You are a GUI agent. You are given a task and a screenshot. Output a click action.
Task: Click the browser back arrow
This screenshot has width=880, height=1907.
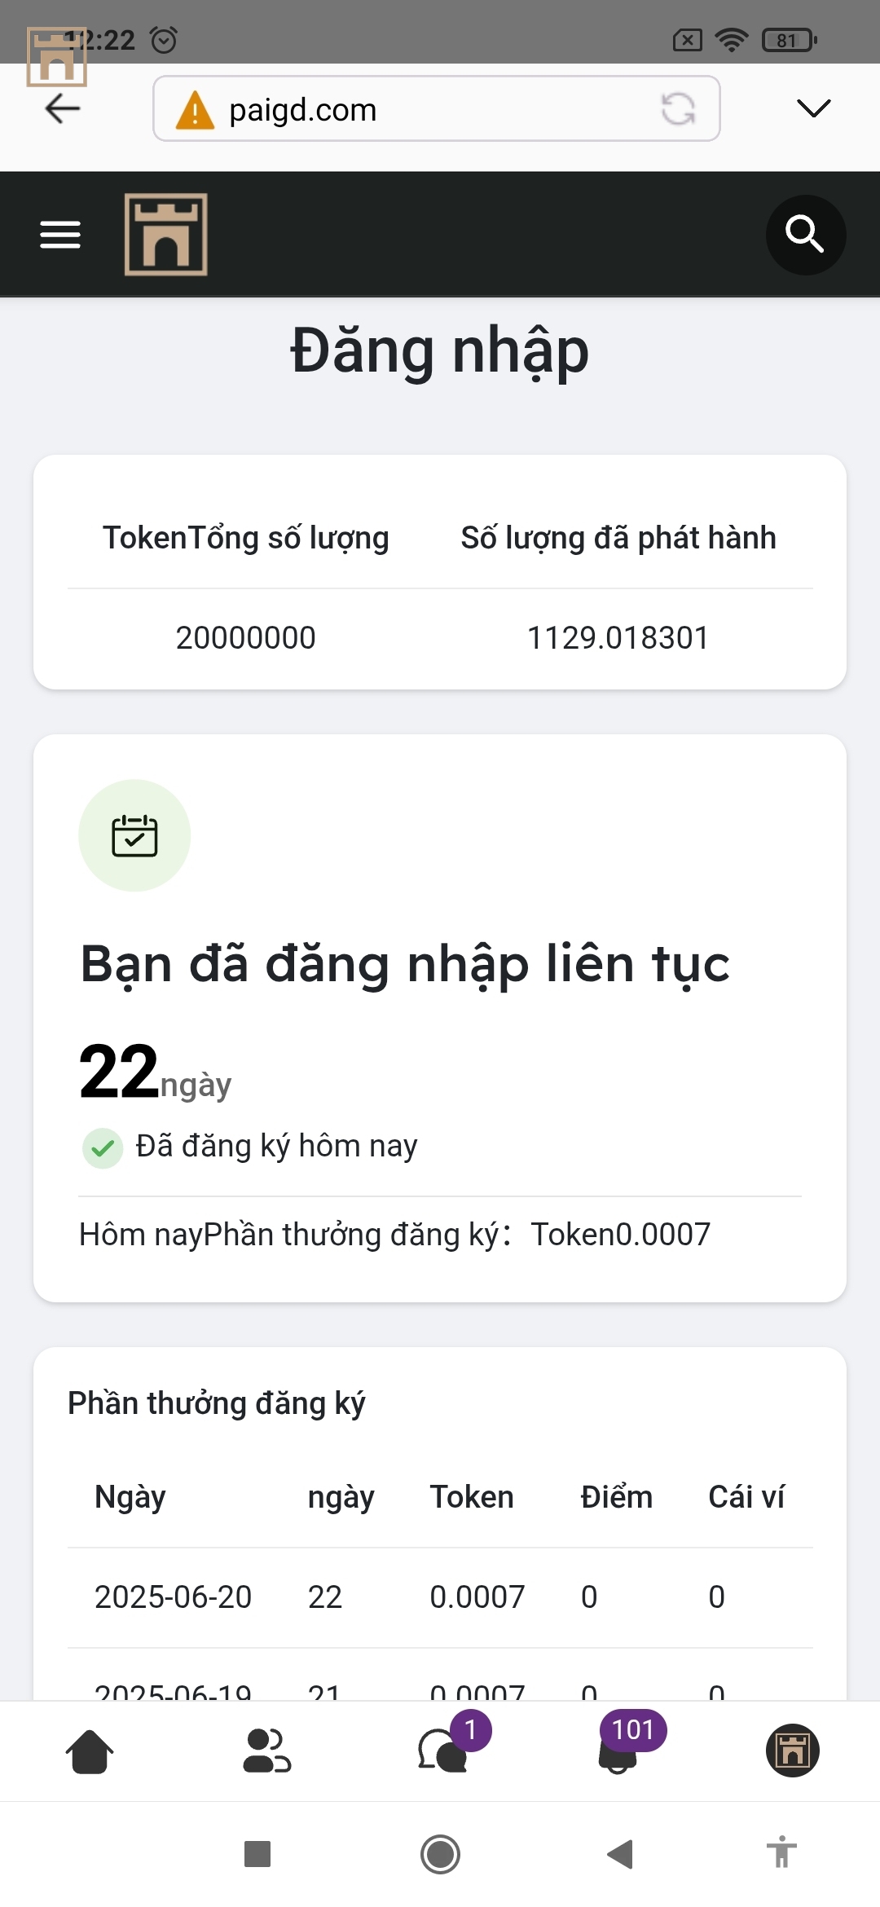(x=62, y=108)
